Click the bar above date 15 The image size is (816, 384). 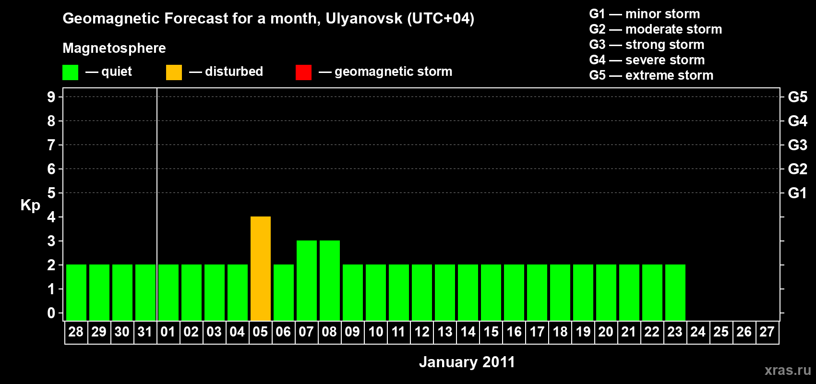[x=491, y=292]
